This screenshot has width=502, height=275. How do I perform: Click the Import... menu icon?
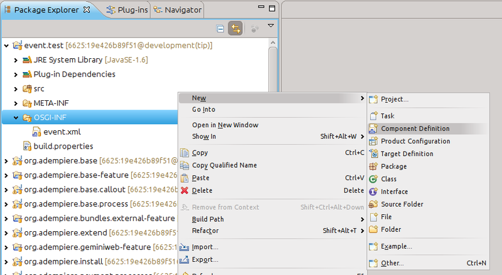pos(184,247)
